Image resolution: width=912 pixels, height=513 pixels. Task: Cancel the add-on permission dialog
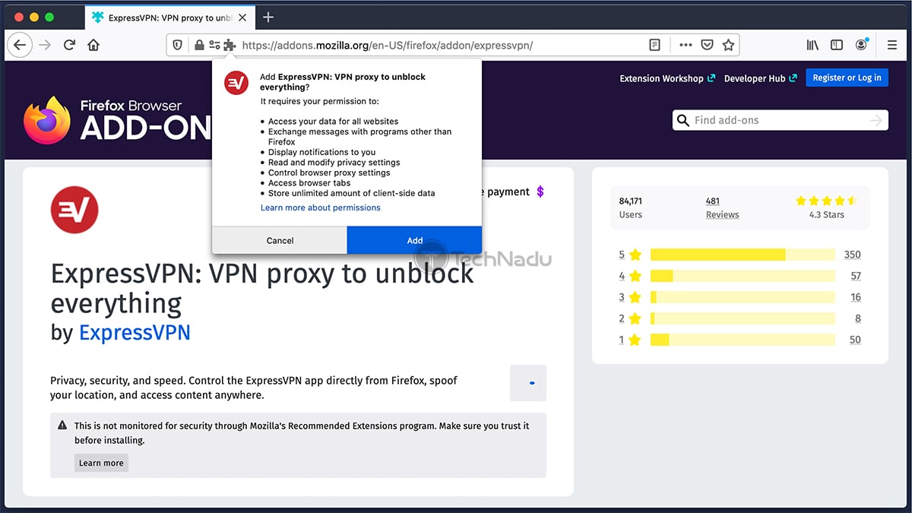280,240
